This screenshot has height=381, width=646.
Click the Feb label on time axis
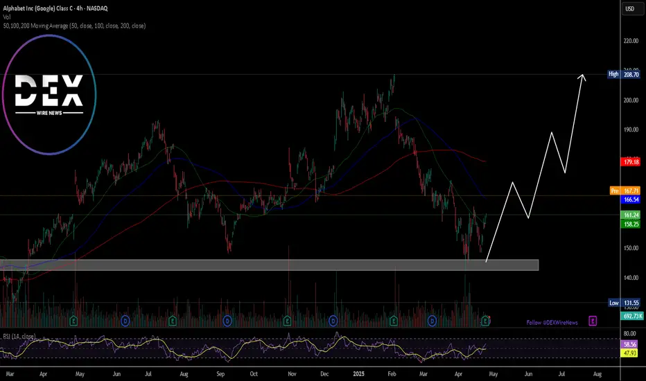[392, 374]
